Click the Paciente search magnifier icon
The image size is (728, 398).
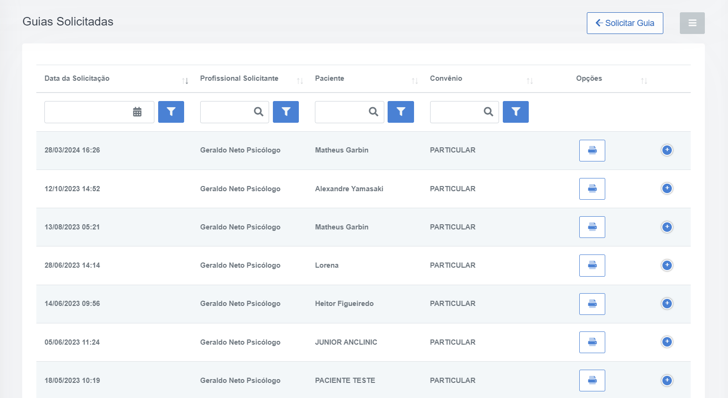(373, 112)
